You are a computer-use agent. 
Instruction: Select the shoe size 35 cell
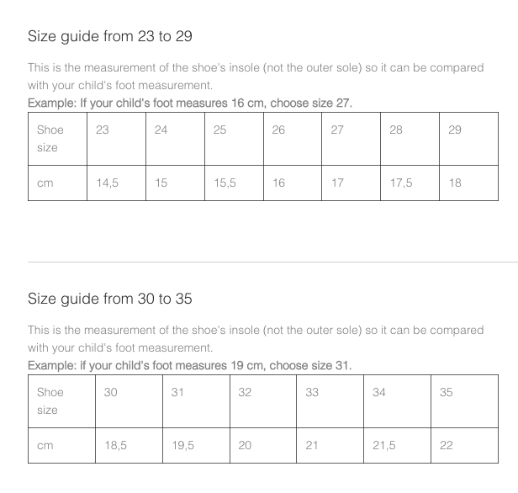click(x=464, y=401)
